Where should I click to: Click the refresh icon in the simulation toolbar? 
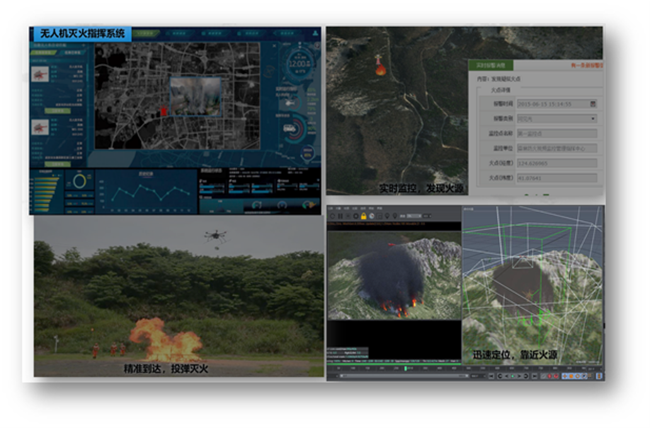pyautogui.click(x=333, y=216)
